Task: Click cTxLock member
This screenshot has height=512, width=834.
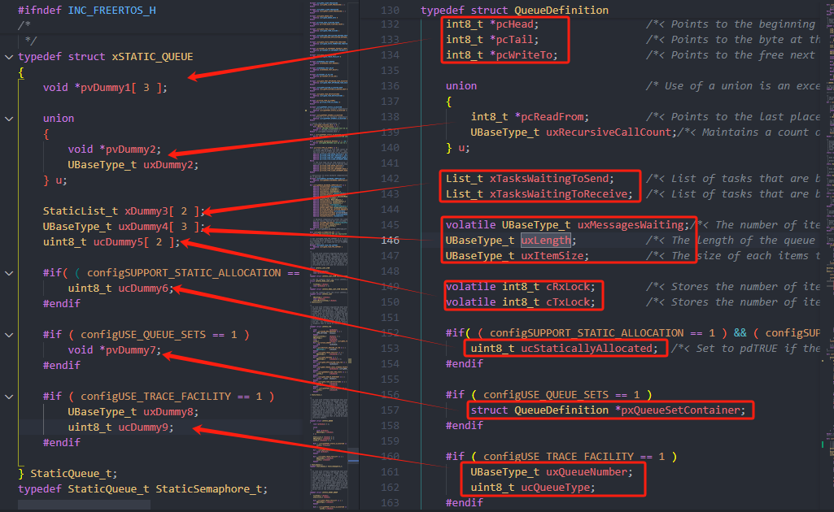Action: click(567, 302)
